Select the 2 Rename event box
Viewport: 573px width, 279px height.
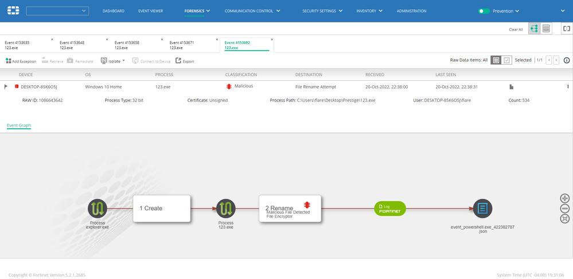290,209
